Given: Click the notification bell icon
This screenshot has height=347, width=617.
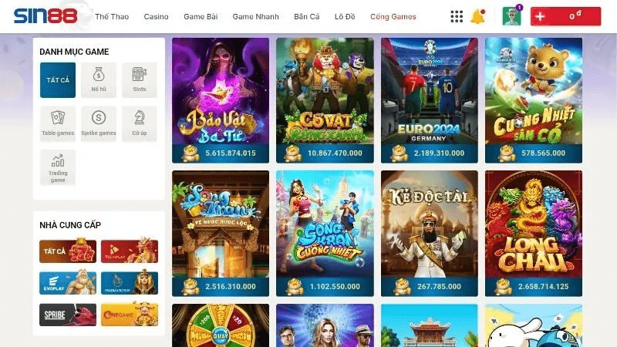Looking at the screenshot, I should [x=478, y=16].
